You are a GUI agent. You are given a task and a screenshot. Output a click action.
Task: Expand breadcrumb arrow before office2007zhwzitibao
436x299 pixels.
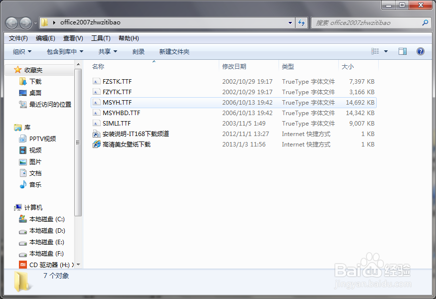tap(54, 22)
